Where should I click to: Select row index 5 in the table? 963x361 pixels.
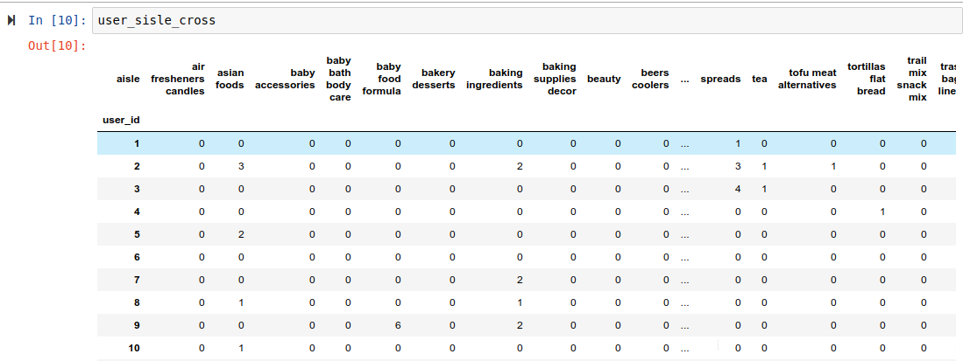tap(135, 234)
